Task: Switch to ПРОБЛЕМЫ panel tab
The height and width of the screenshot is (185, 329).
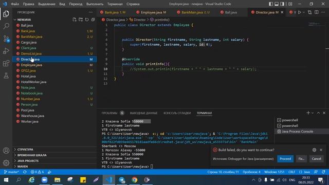Action: 109,113
